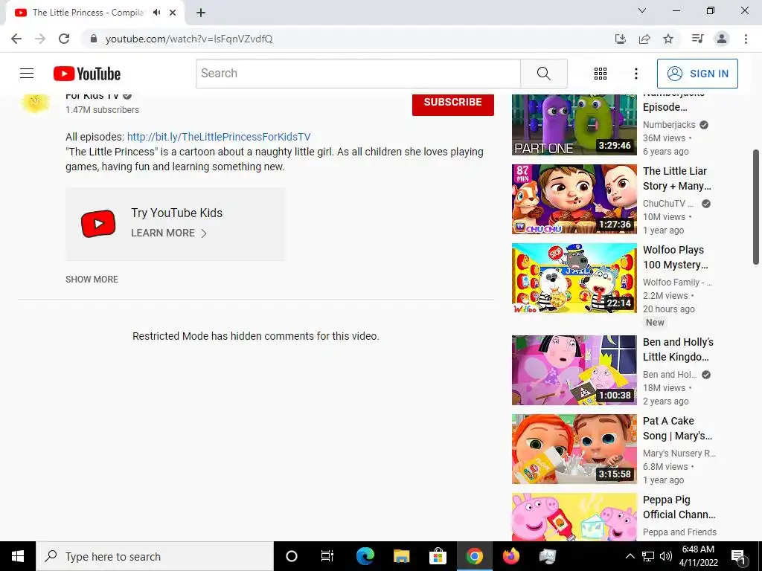Open the Windows Start menu
This screenshot has height=571, width=762.
click(x=18, y=556)
